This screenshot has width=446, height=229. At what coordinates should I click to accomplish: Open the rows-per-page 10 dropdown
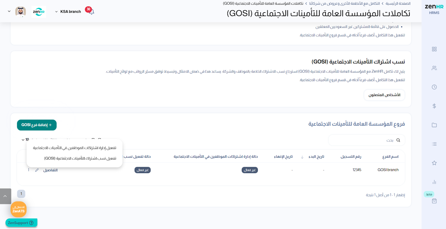[25, 140]
